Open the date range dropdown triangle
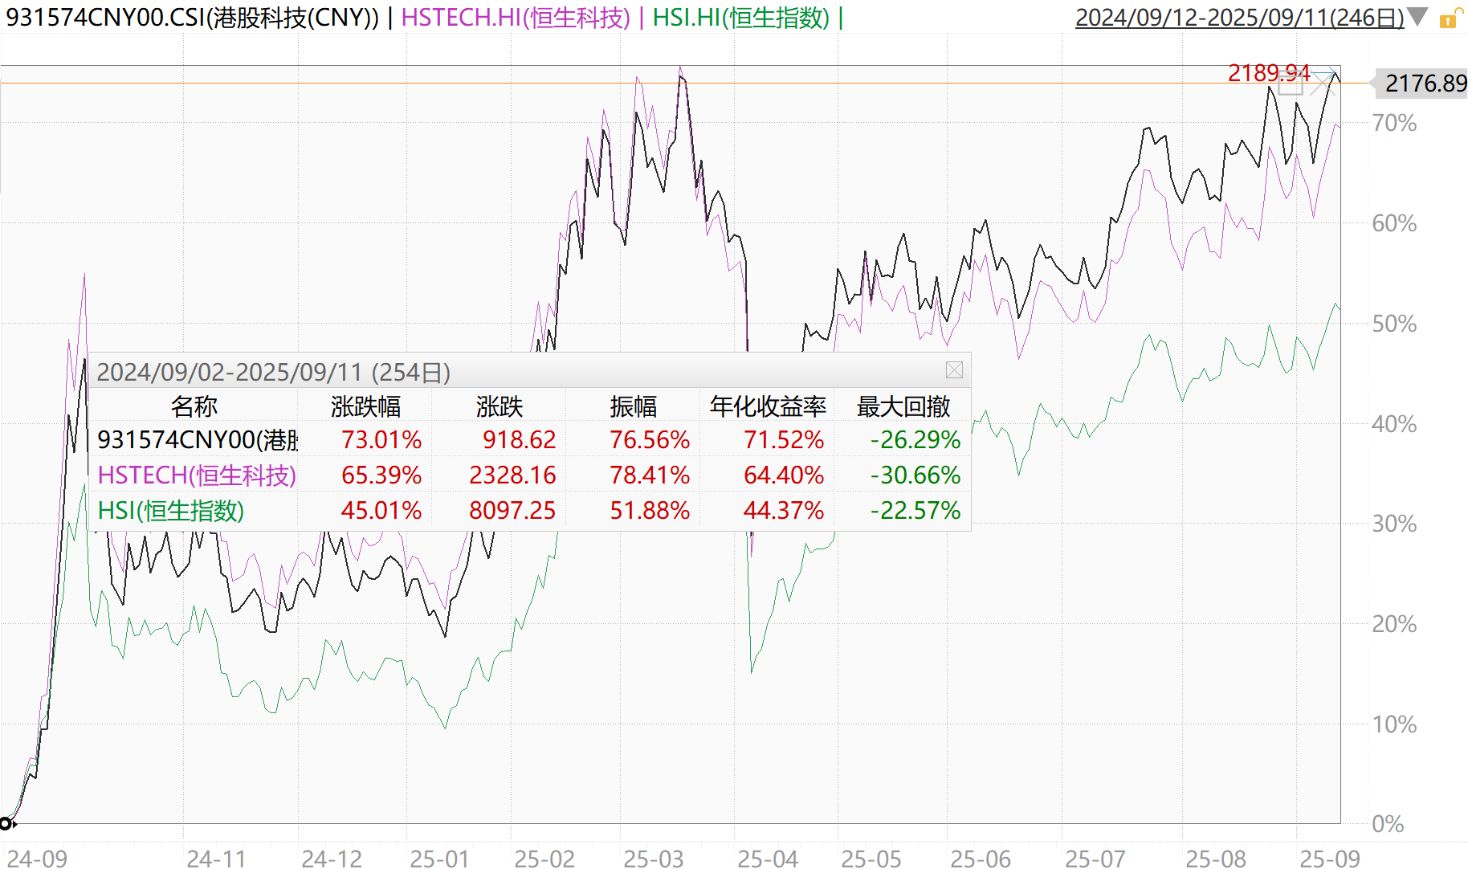Image resolution: width=1468 pixels, height=869 pixels. tap(1417, 17)
